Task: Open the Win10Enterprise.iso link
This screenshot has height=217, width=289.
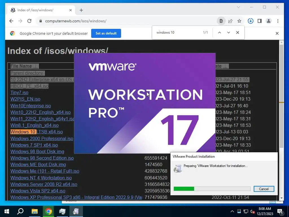Action: 30,106
